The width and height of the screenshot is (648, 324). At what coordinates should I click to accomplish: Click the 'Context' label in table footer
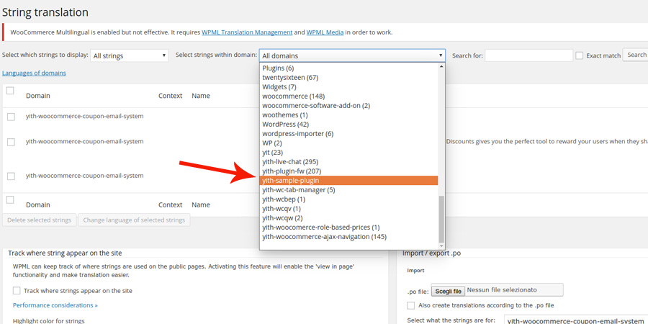[x=170, y=205]
